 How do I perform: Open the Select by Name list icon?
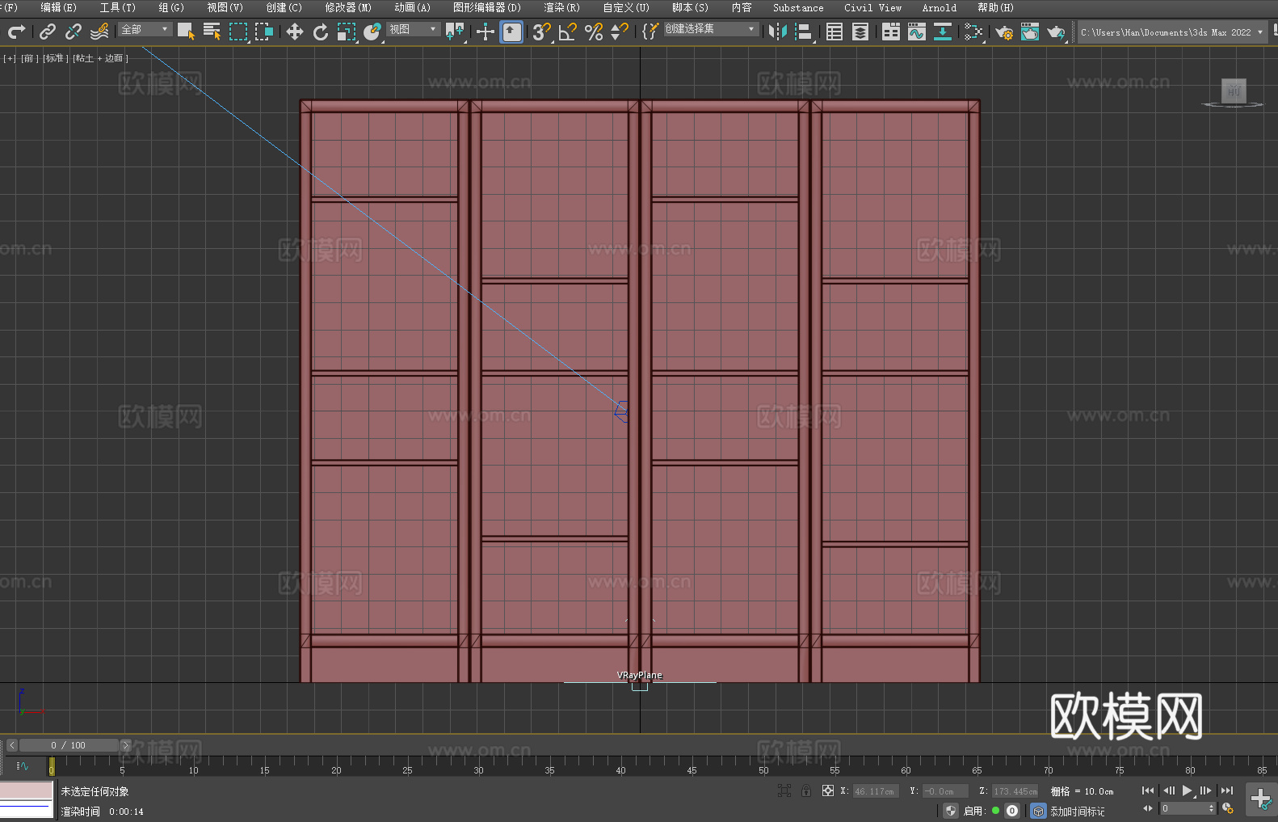point(212,32)
